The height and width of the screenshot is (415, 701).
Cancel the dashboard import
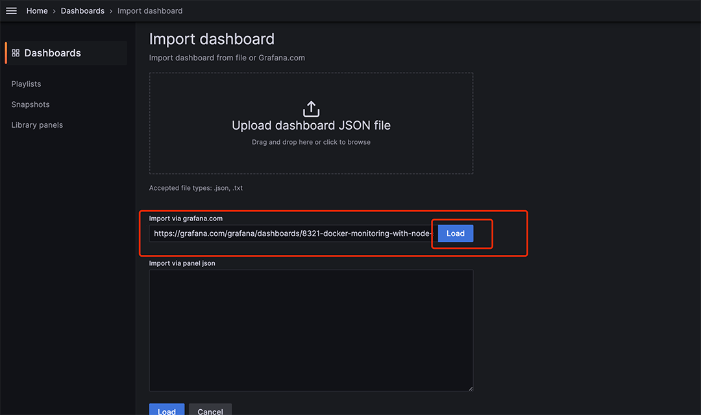[210, 410]
